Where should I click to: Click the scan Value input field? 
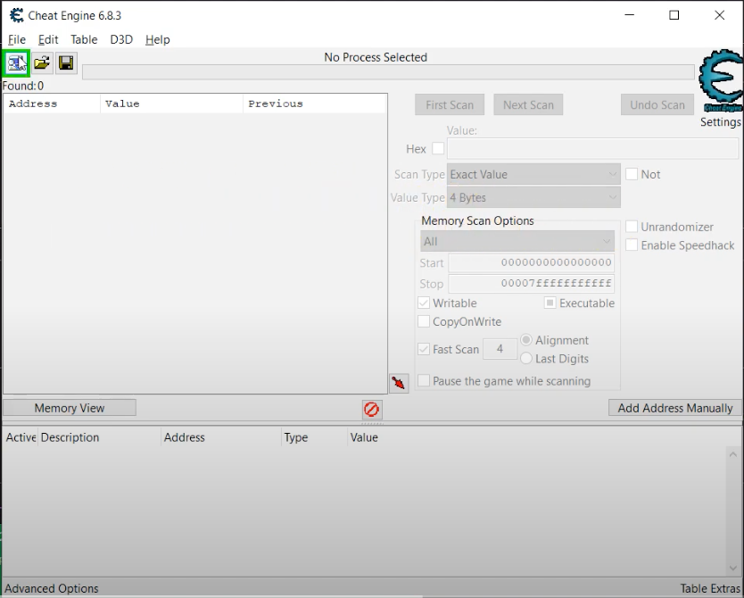point(592,148)
